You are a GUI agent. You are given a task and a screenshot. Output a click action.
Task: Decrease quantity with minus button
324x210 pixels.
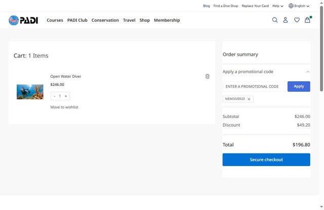[55, 96]
